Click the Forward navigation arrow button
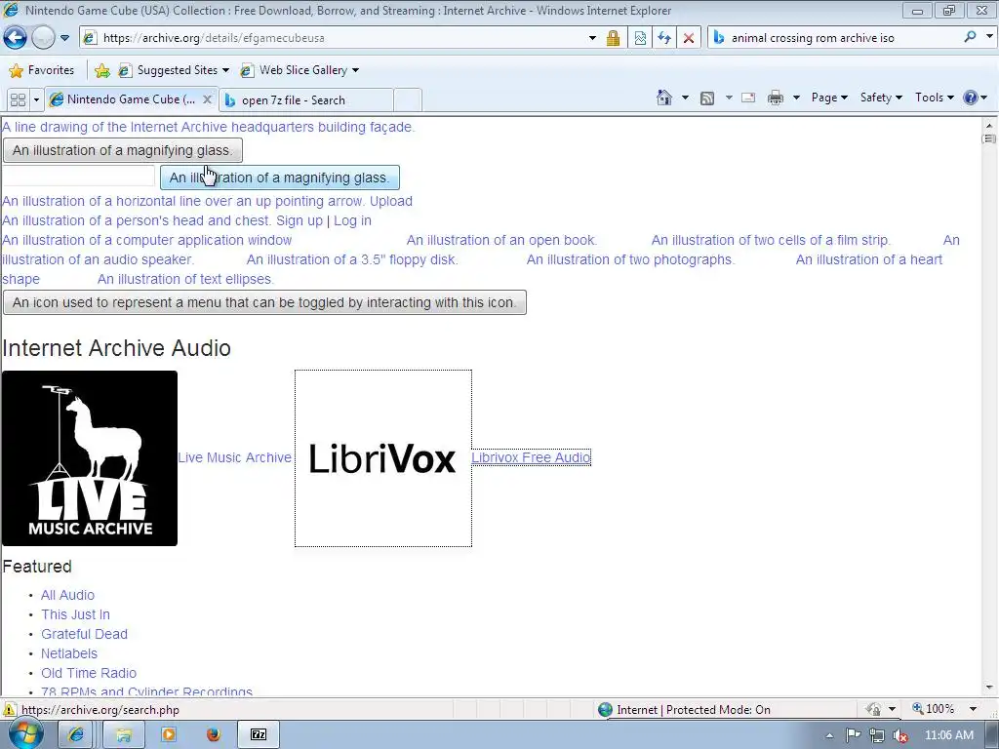The image size is (999, 749). pos(43,38)
